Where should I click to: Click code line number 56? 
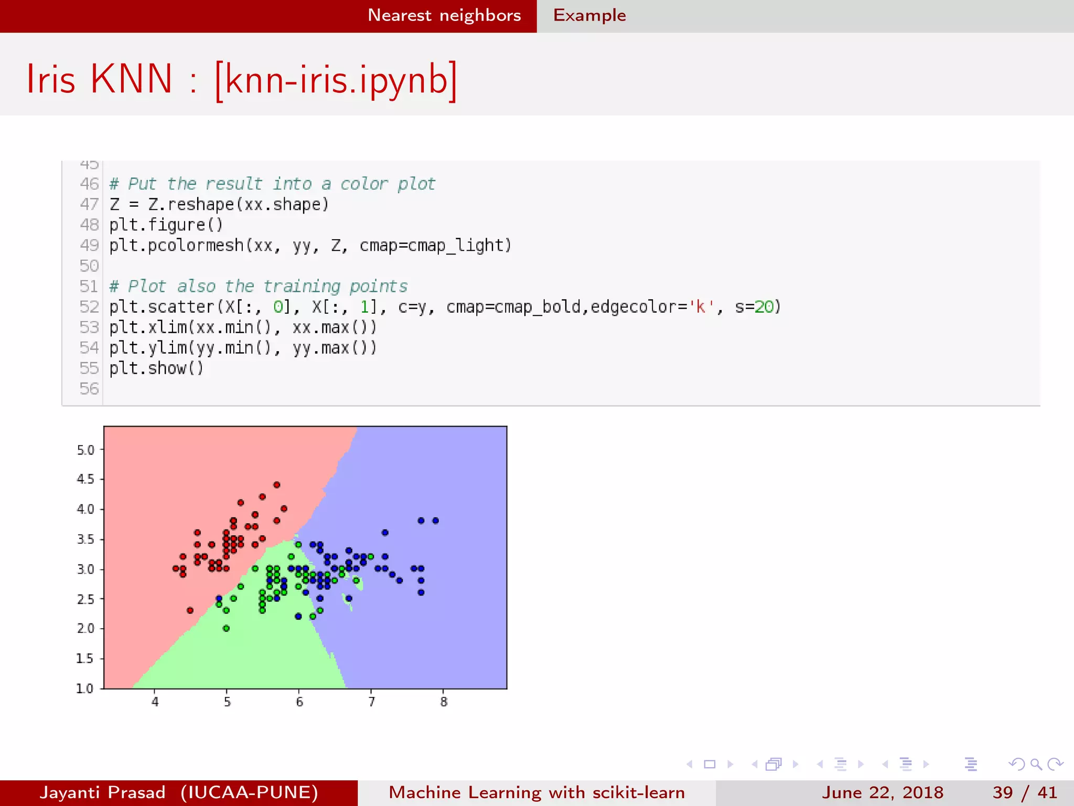pos(89,389)
